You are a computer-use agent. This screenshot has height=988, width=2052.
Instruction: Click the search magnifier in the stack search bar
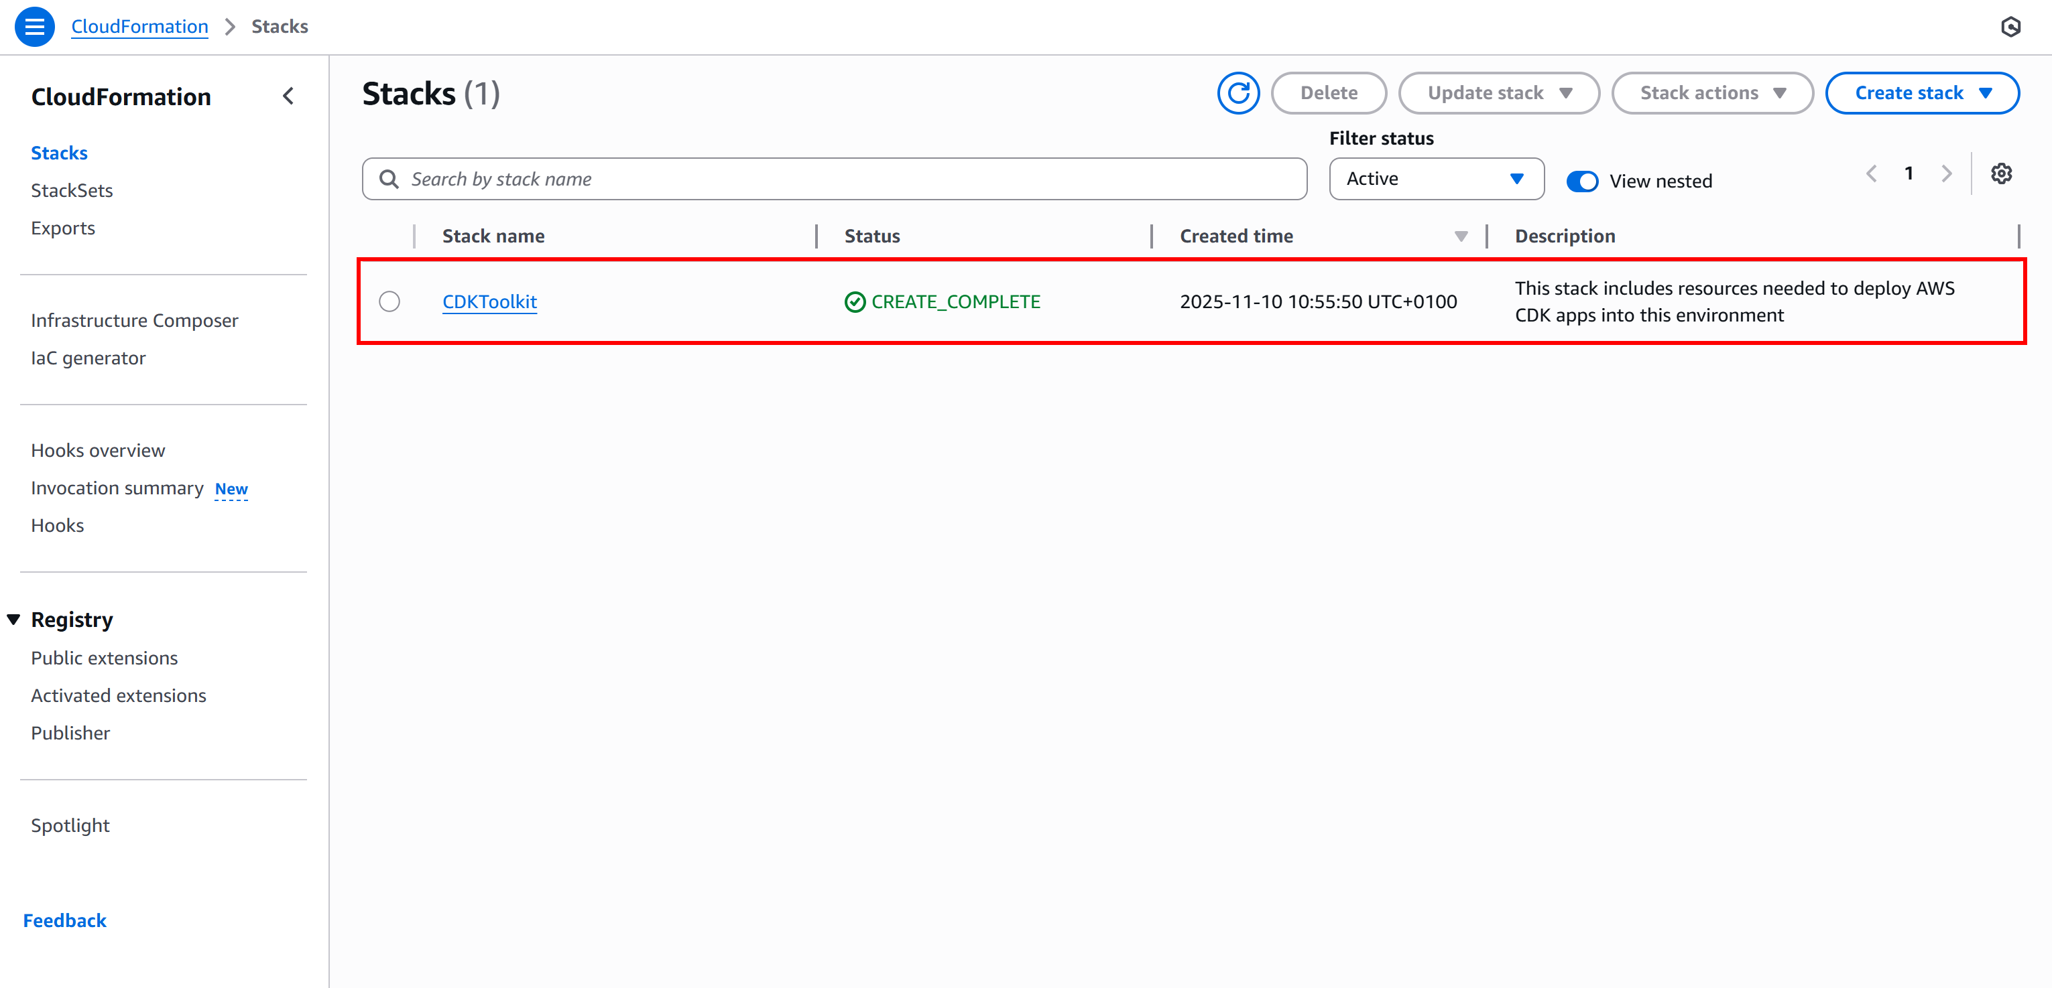[388, 178]
